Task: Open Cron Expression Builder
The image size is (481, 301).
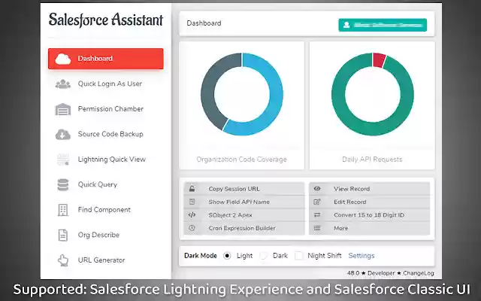Action: [244, 228]
